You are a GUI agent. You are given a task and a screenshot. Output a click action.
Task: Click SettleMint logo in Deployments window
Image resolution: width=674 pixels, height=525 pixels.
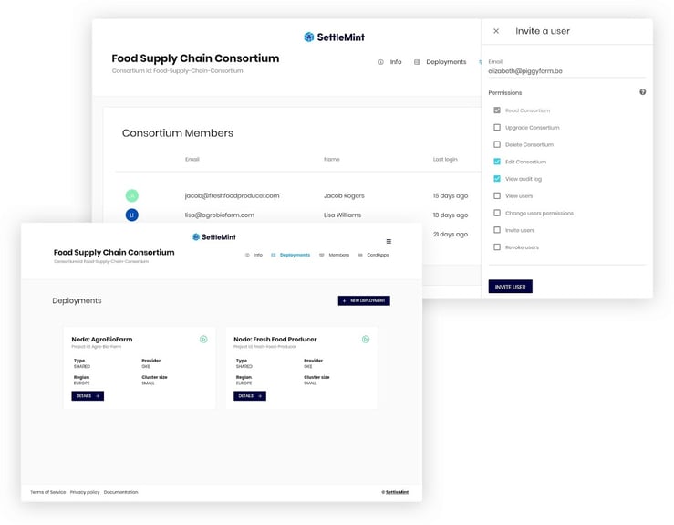pos(213,237)
